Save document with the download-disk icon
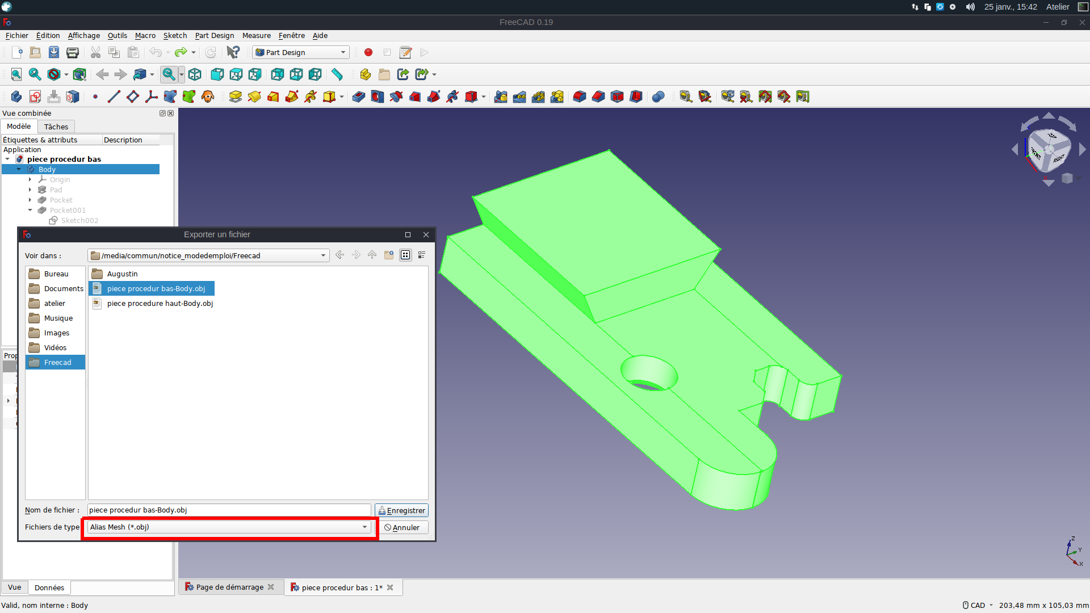Screen dimensions: 1090x613 click(54, 52)
